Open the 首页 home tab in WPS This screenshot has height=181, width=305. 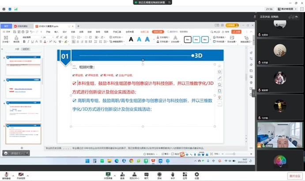click(x=6, y=26)
